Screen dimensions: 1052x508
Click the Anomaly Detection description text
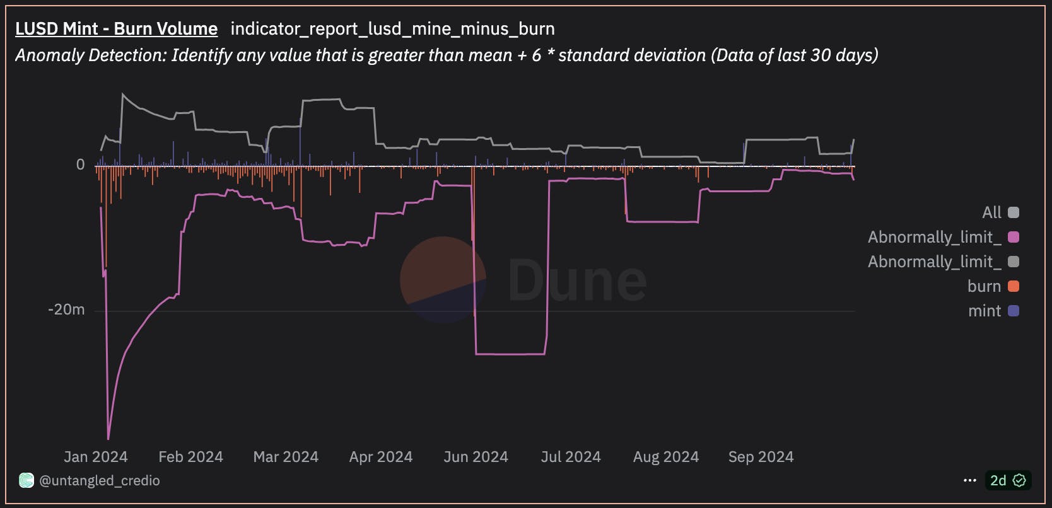[447, 55]
